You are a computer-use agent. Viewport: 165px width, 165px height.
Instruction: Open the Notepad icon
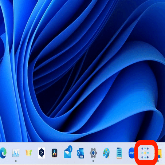point(119,153)
